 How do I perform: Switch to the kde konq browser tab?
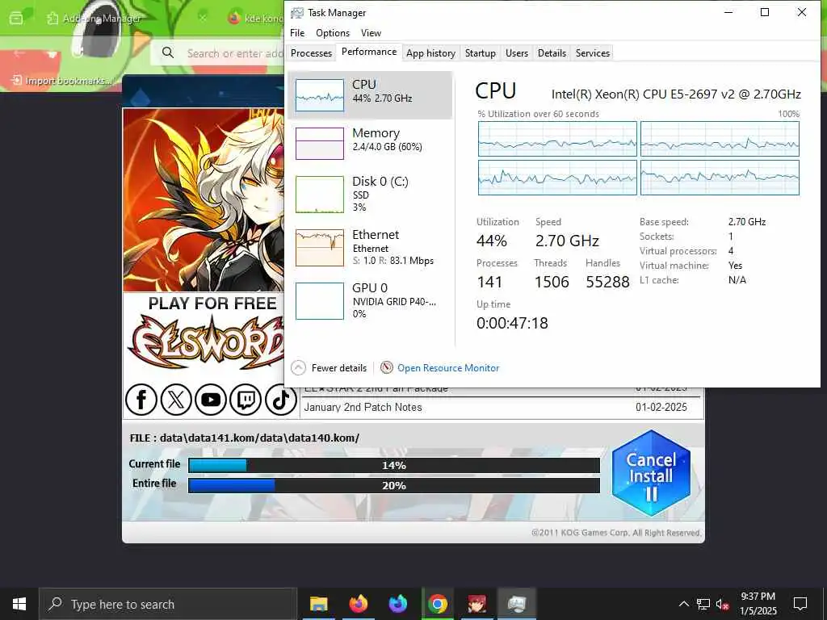pos(256,19)
